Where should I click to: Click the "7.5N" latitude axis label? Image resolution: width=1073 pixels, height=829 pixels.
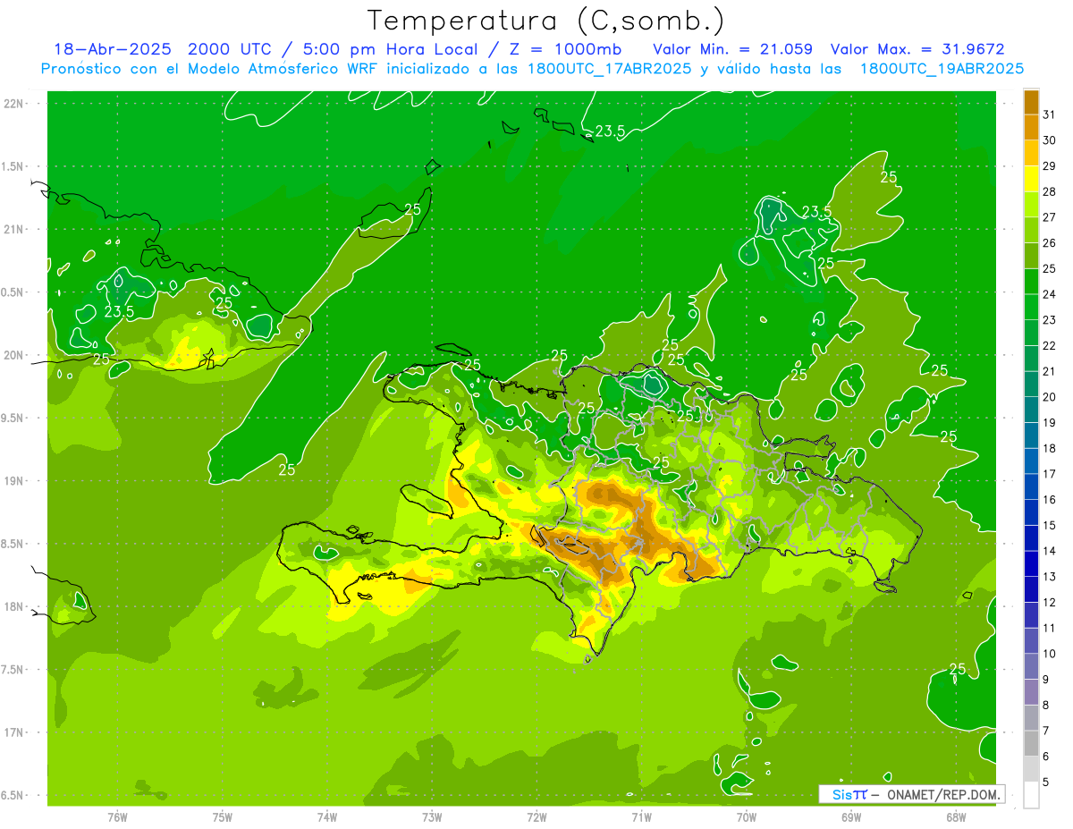(x=11, y=670)
